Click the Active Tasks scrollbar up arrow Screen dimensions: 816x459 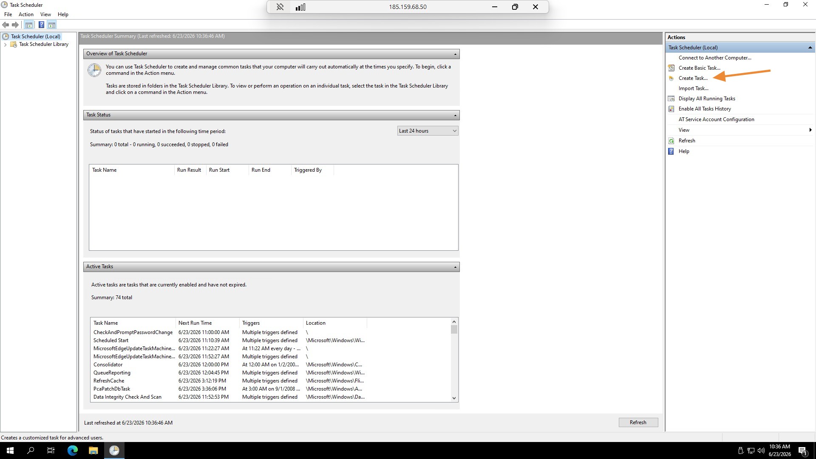pos(454,322)
